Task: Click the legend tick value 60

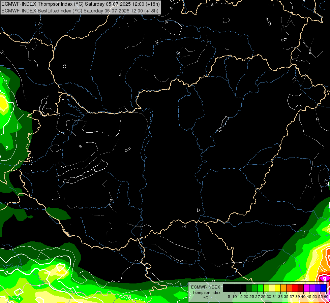Action: tap(326, 297)
